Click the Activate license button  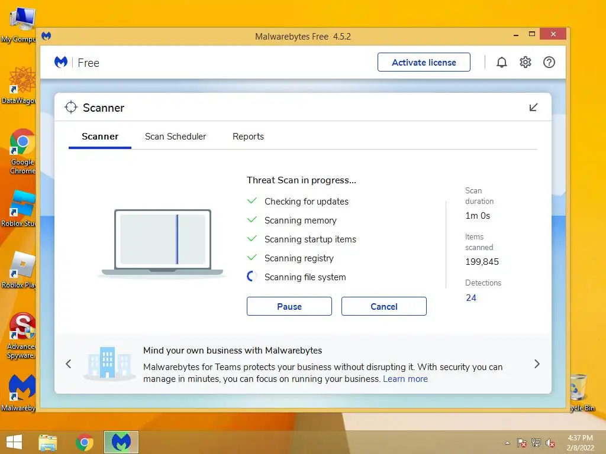[x=424, y=62]
